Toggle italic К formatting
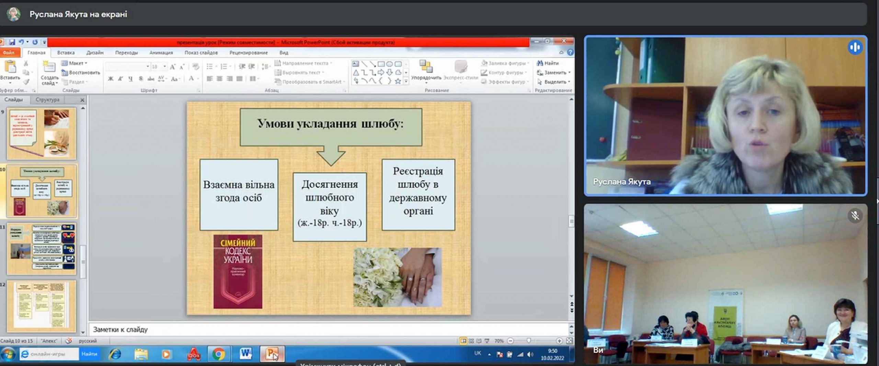 (121, 79)
